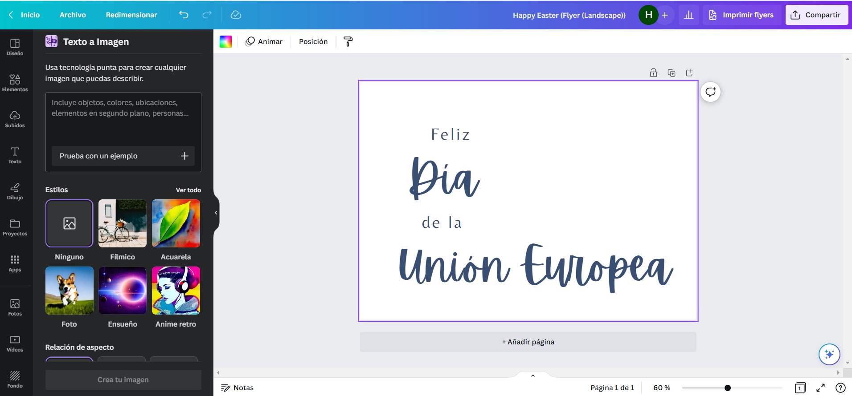This screenshot has width=852, height=396.
Task: Click the Ver todo styles link
Action: click(188, 190)
